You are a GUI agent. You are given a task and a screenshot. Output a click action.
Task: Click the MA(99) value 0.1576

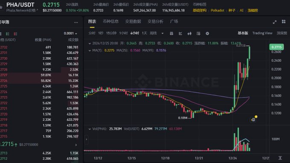(161, 50)
